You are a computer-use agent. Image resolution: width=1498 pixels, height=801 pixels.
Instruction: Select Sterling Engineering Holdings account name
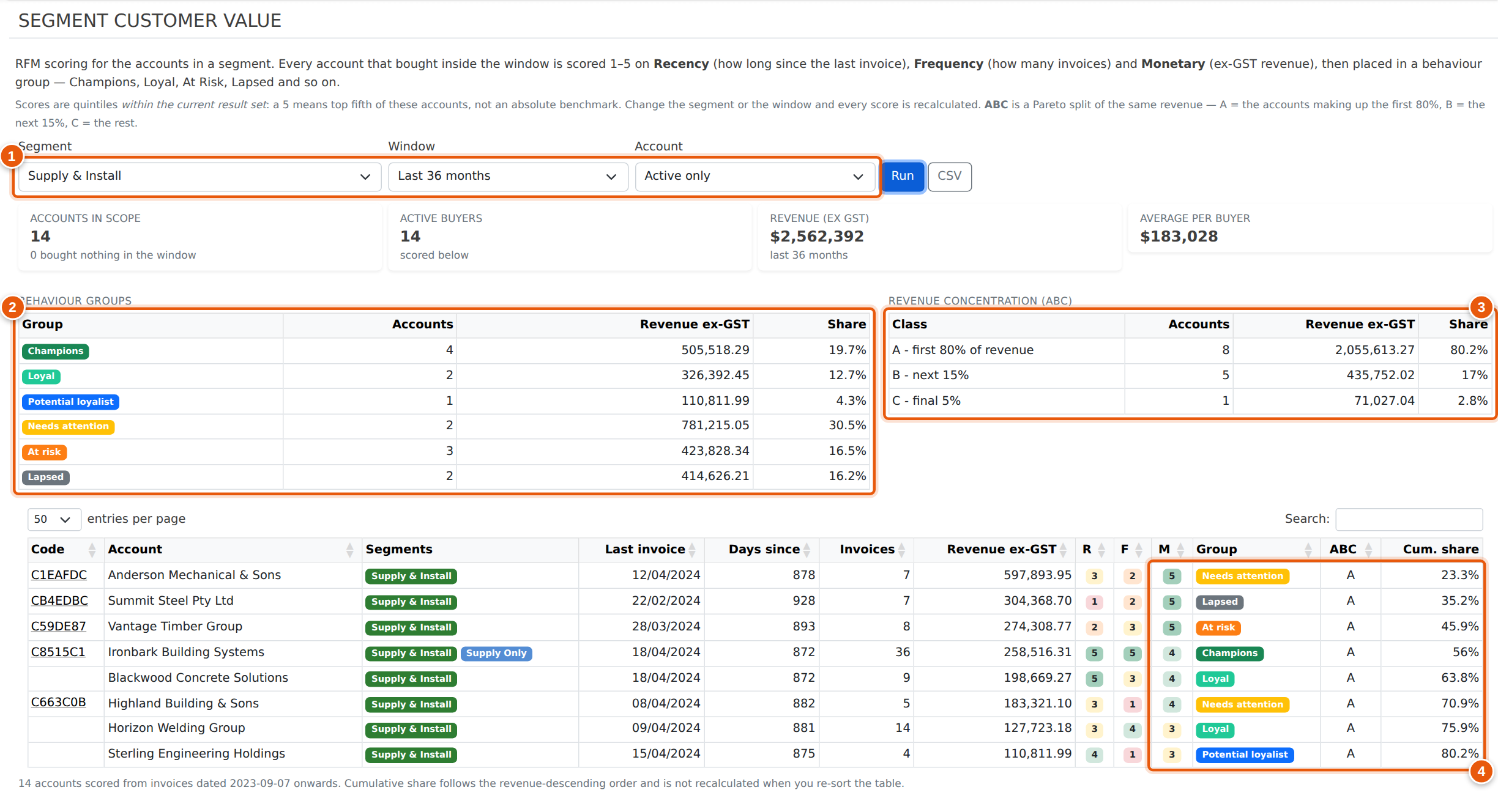[196, 753]
